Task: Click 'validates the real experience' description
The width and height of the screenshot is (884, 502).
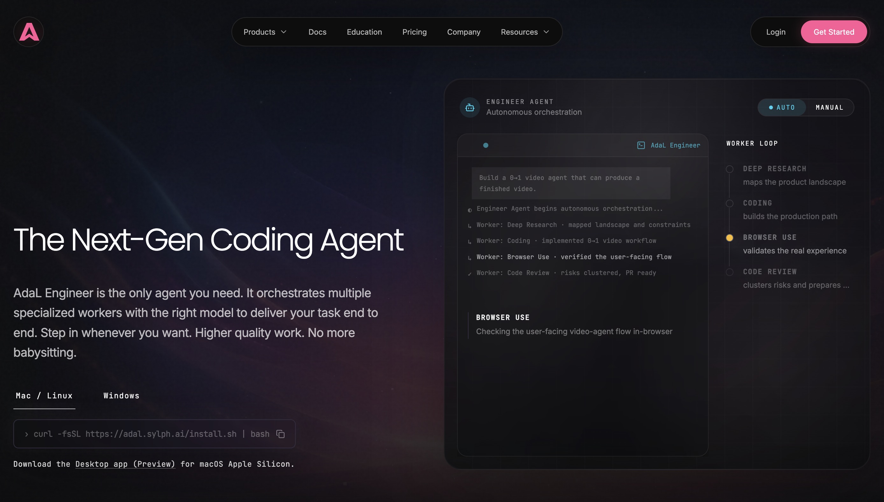Action: pyautogui.click(x=795, y=251)
